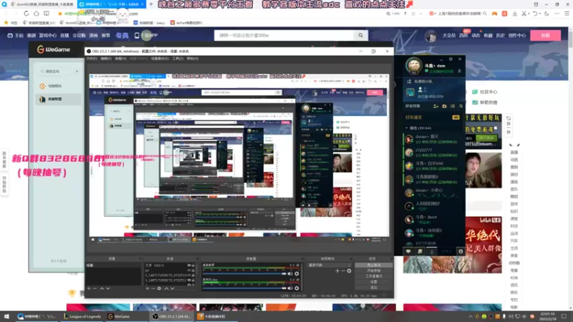Add a source in OBS sources panel

[x=148, y=288]
